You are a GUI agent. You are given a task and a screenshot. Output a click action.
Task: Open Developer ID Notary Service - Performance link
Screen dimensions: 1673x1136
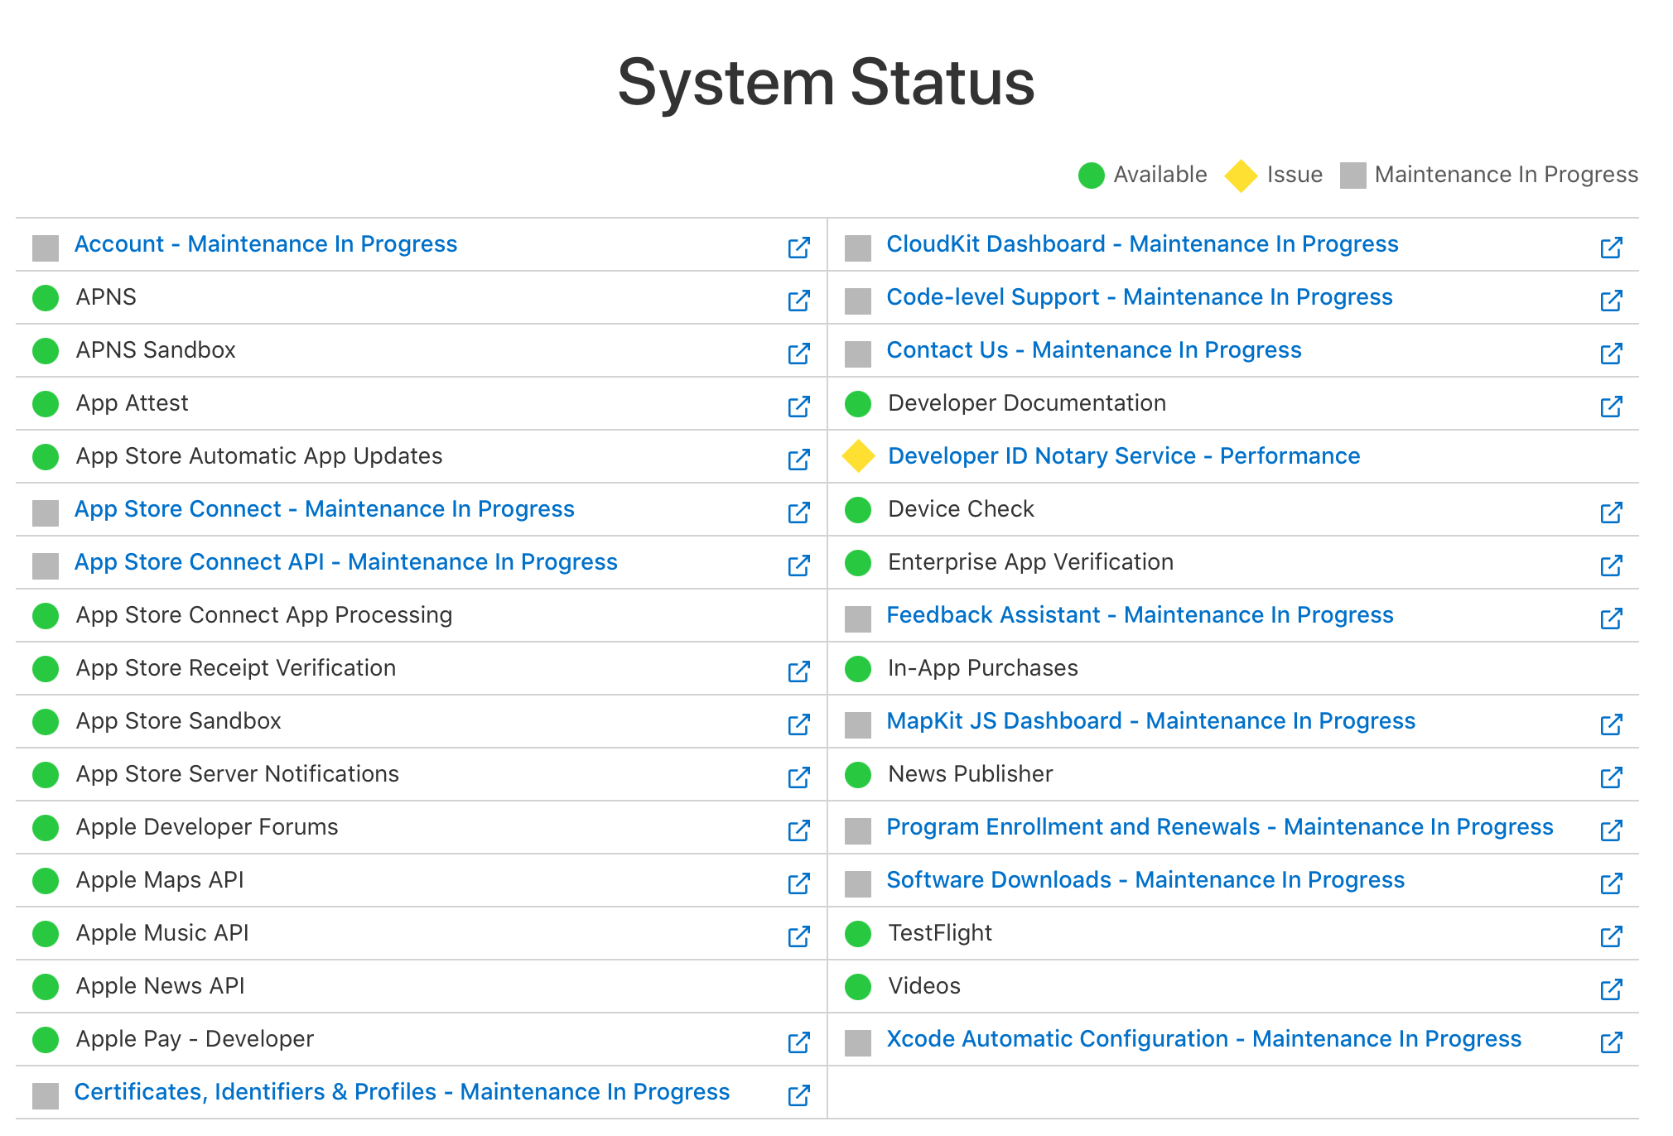pos(1123,456)
